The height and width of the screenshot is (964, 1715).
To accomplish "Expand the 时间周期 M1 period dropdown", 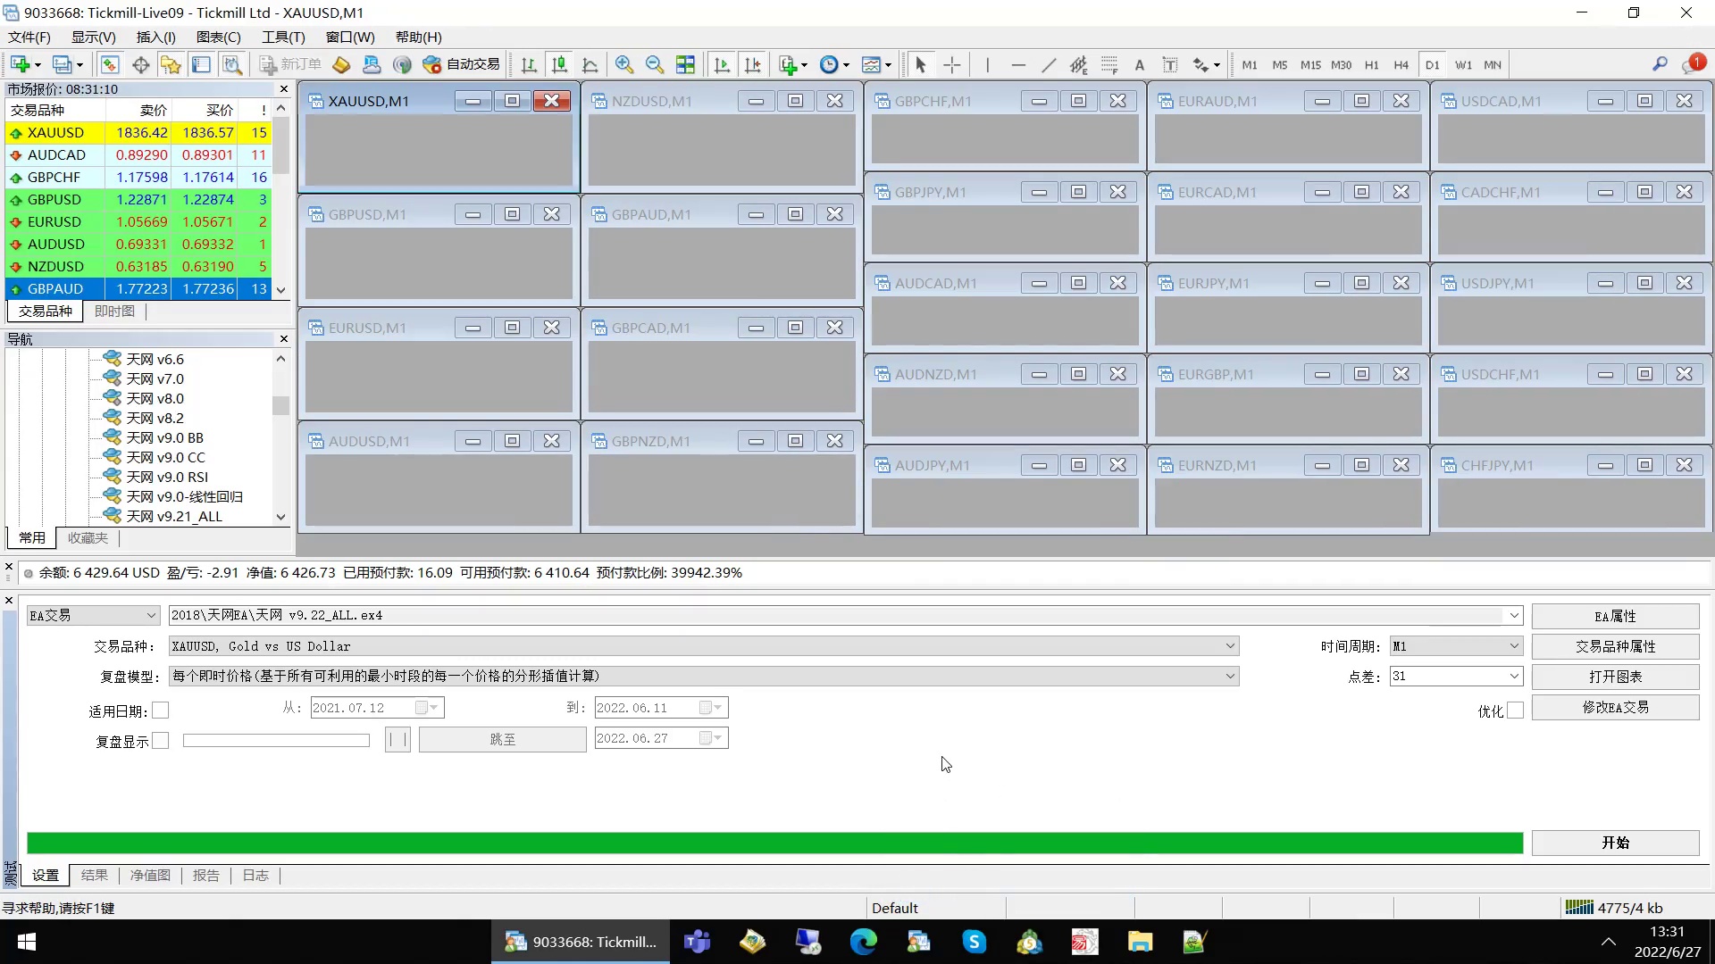I will 1514,646.
